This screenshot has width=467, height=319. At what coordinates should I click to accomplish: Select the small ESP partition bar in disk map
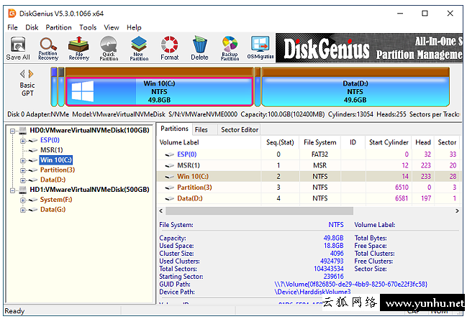coord(54,87)
